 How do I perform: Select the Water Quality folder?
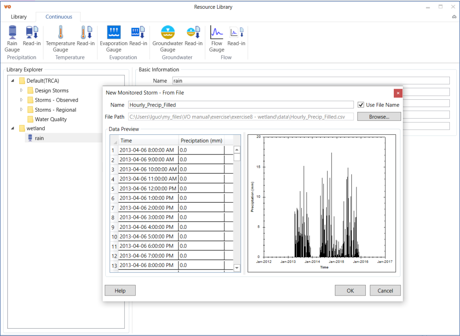click(51, 120)
